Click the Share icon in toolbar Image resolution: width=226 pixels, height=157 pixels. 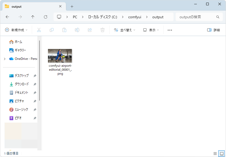[x=90, y=30]
